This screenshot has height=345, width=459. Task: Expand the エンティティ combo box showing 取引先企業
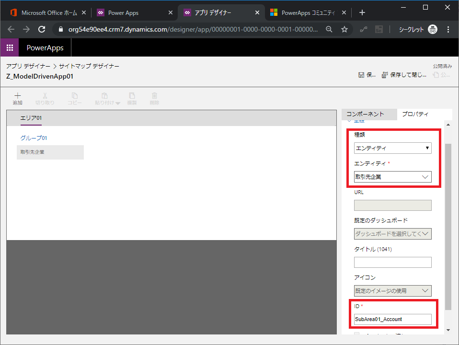(x=392, y=177)
